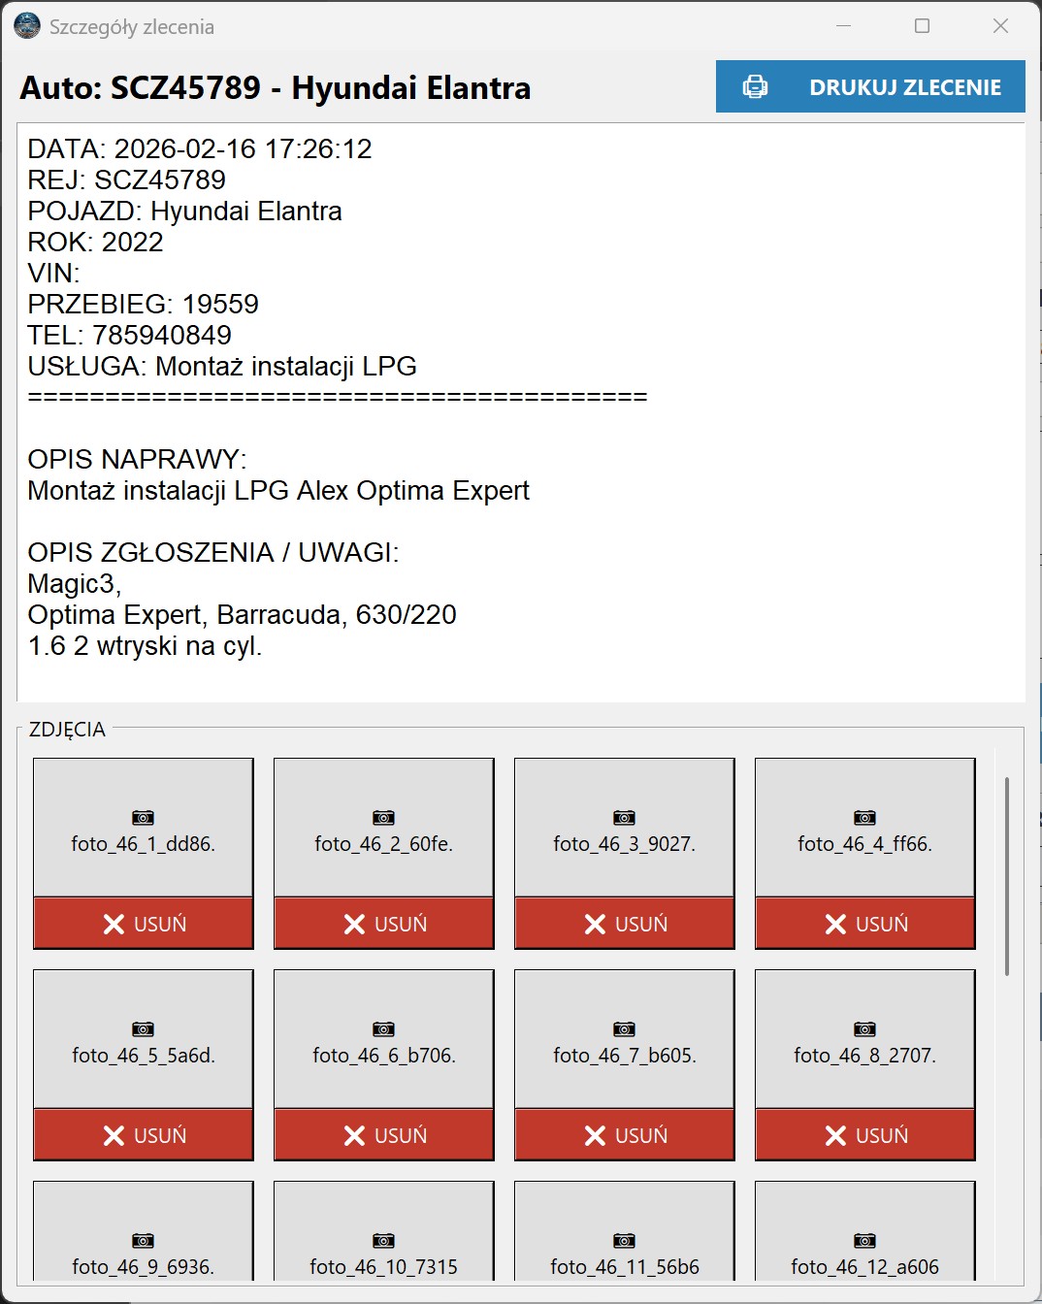The image size is (1042, 1304).
Task: Remove foto_46_5_5a6d with USUŃ button
Action: [144, 1135]
